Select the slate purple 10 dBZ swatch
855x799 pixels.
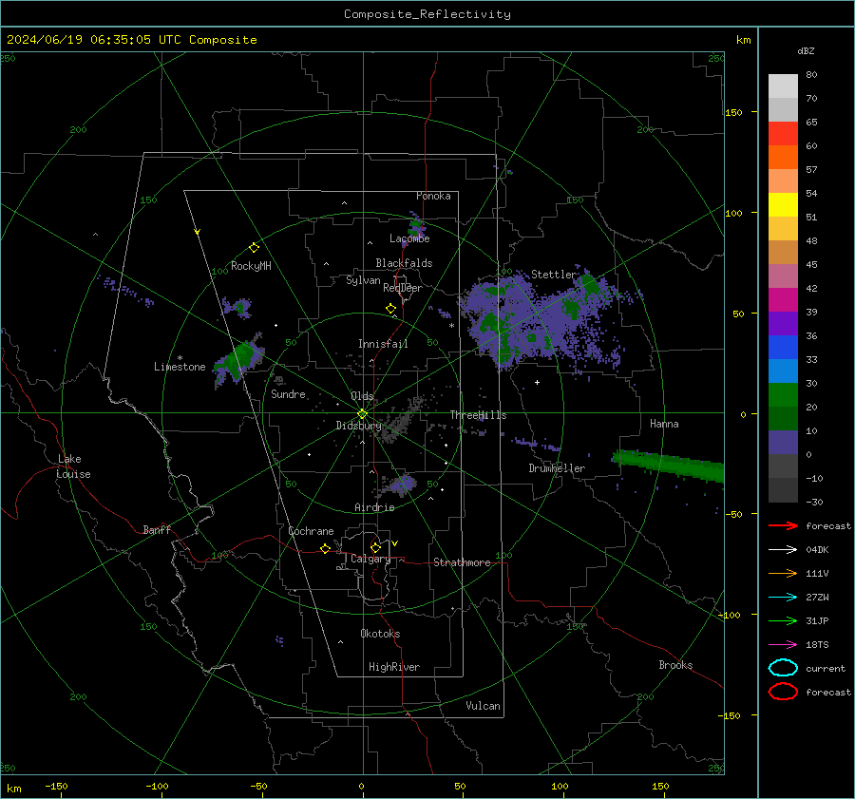coord(783,443)
